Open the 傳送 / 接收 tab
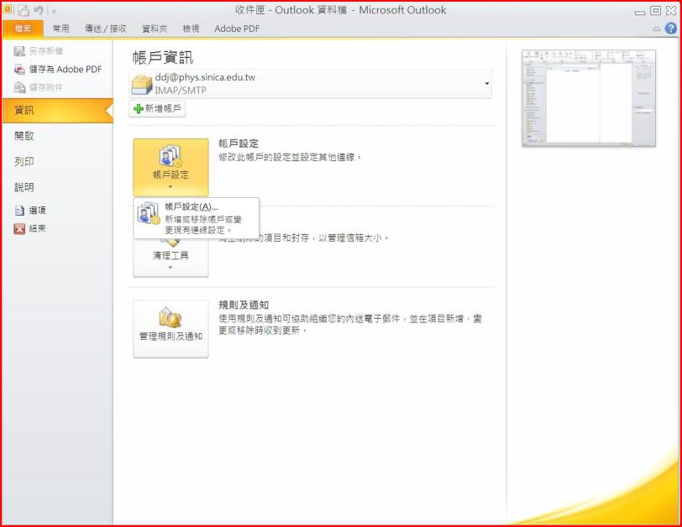This screenshot has width=682, height=527. point(105,29)
